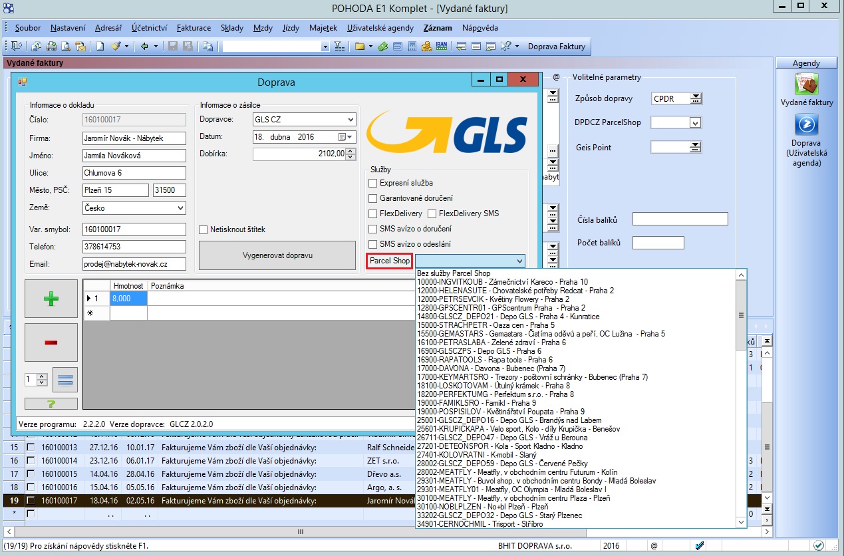This screenshot has width=844, height=556.
Task: Click the table-grid icon left of the calculator
Action: pyautogui.click(x=398, y=47)
